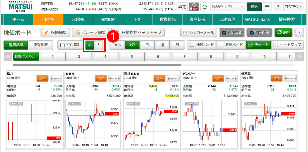Click 注文 on the デンソー card
The height and width of the screenshot is (152, 308).
click(218, 78)
